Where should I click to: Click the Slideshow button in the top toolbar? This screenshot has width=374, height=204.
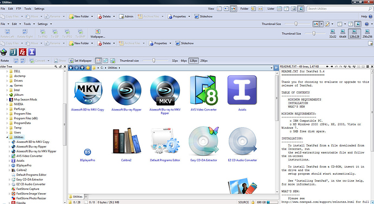(203, 16)
